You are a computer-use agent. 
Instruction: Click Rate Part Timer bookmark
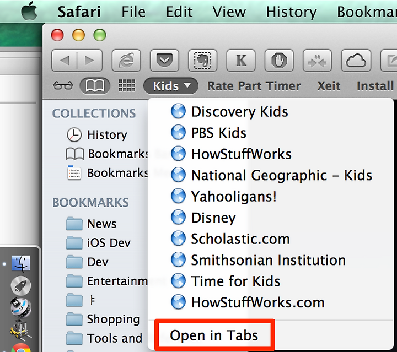pyautogui.click(x=254, y=86)
